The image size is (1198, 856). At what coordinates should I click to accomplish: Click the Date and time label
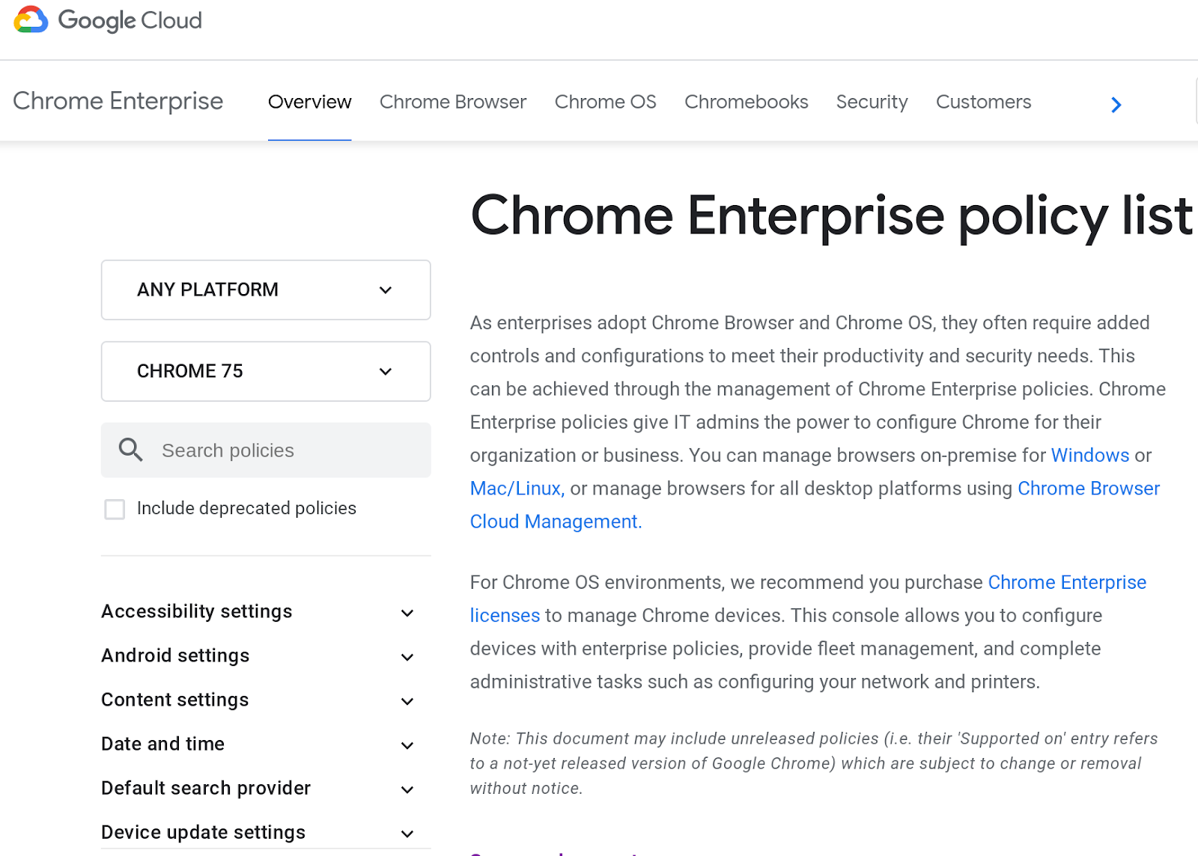(163, 744)
